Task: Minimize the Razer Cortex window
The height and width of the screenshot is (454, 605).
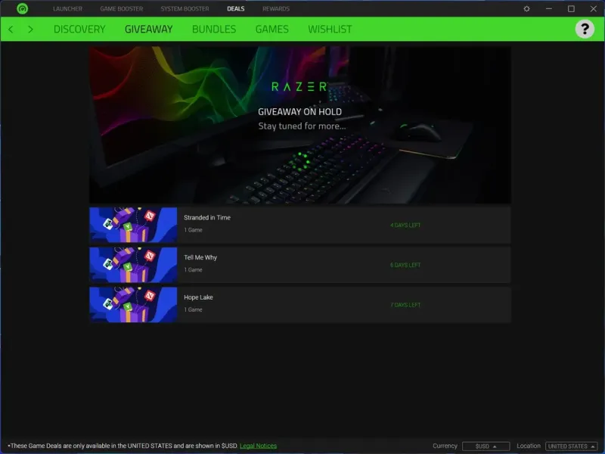Action: click(549, 8)
